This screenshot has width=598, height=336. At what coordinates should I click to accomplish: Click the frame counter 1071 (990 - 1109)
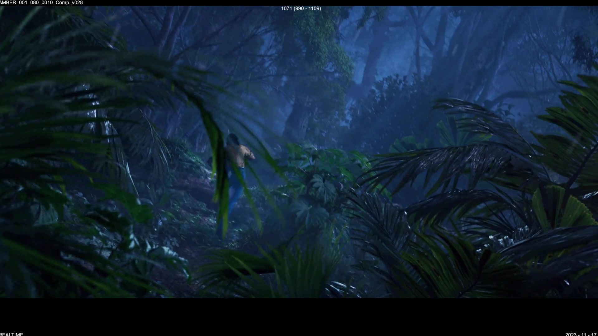click(x=301, y=8)
